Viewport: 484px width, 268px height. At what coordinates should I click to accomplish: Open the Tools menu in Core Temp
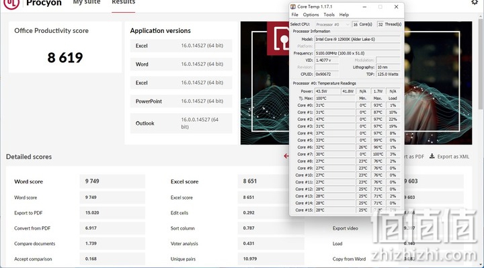(x=329, y=15)
